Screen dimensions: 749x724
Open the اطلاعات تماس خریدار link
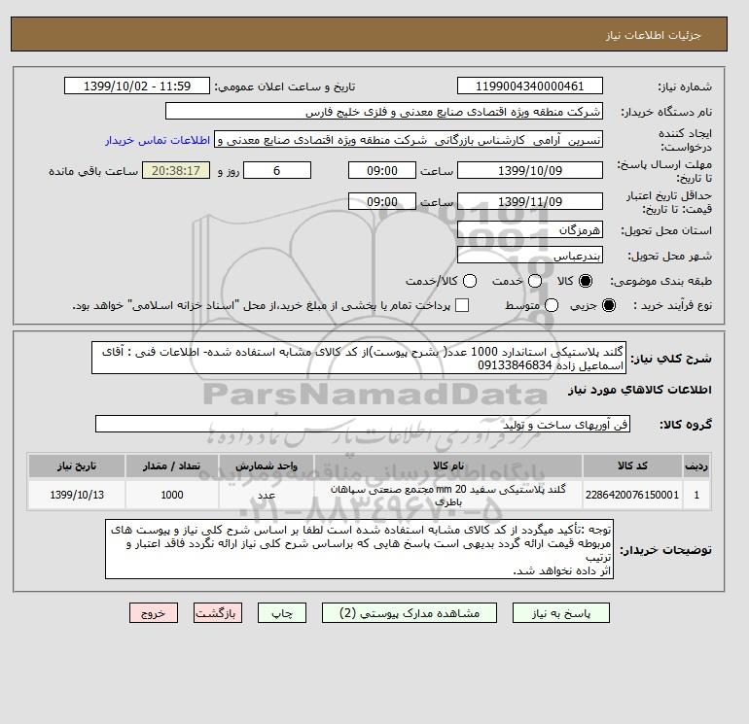pos(158,140)
